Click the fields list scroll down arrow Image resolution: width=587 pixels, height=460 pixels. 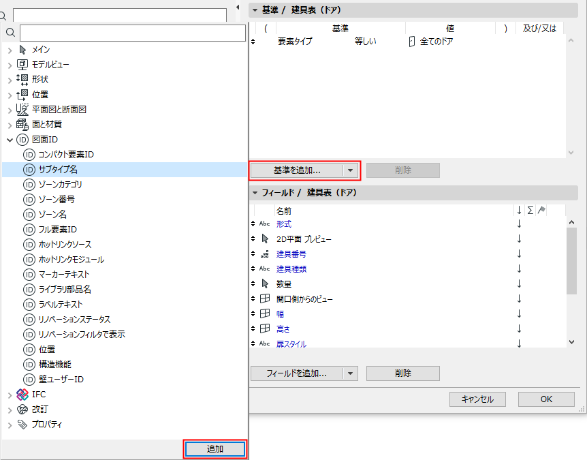click(571, 341)
